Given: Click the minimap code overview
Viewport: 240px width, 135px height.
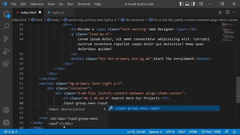Looking at the screenshot, I should pos(228,32).
